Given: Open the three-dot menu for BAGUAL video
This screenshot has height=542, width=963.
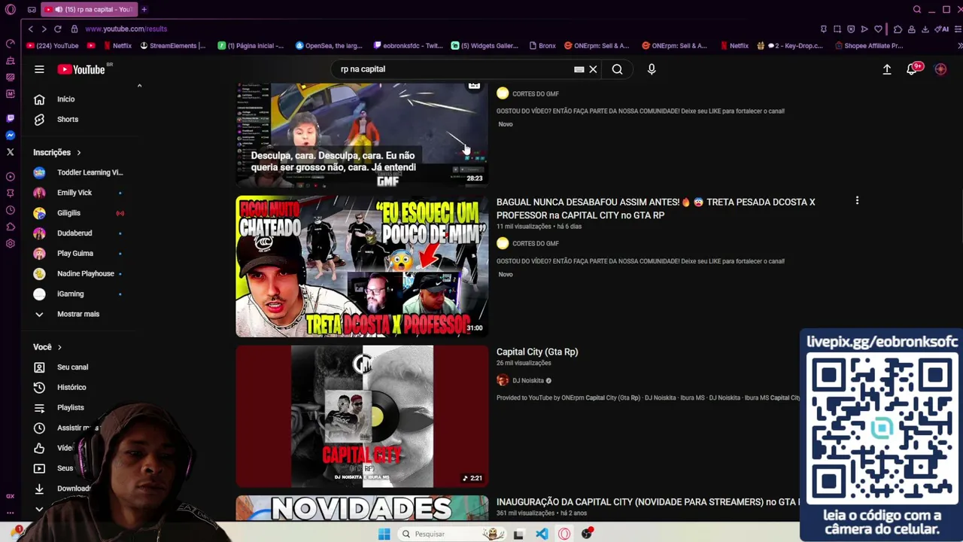Looking at the screenshot, I should [x=857, y=201].
